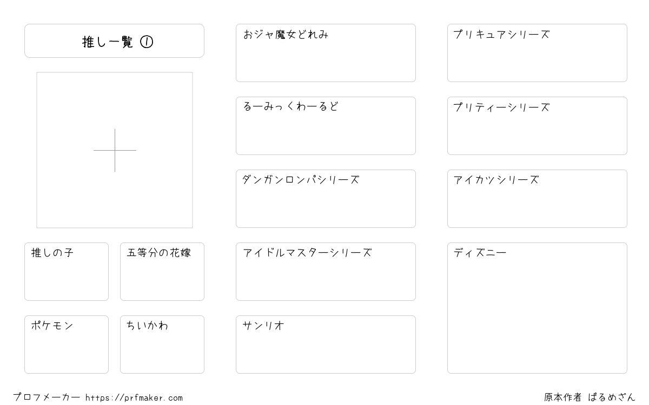The width and height of the screenshot is (649, 405).
Task: Click the 原本作者 ぱるめさん credit
Action: (x=590, y=397)
